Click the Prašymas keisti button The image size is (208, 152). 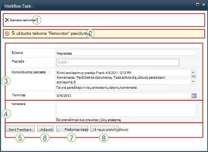coord(72,129)
